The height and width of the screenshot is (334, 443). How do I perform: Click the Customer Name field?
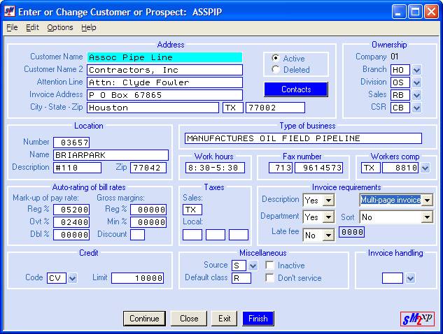pyautogui.click(x=164, y=57)
